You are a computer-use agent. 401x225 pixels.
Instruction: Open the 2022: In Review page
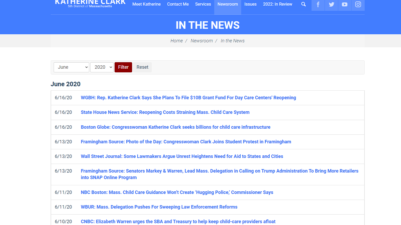pyautogui.click(x=277, y=4)
